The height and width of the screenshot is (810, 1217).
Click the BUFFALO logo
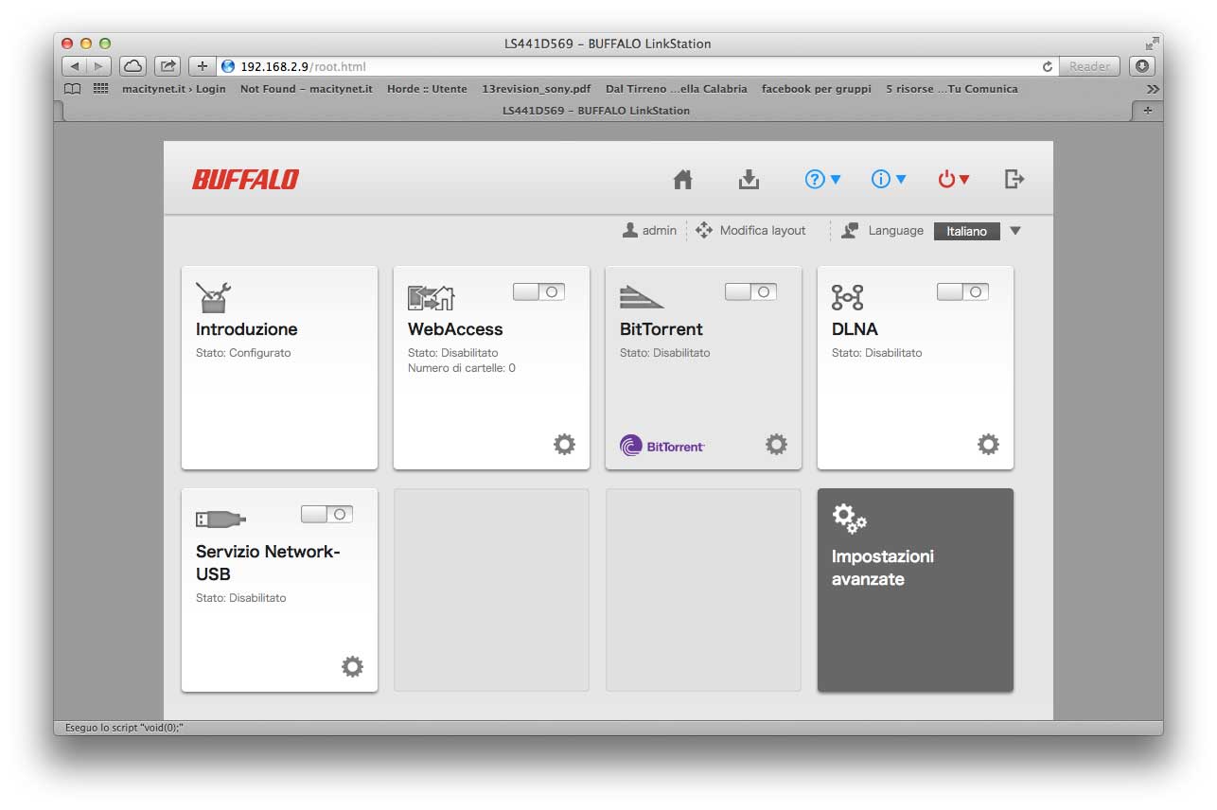[x=245, y=179]
